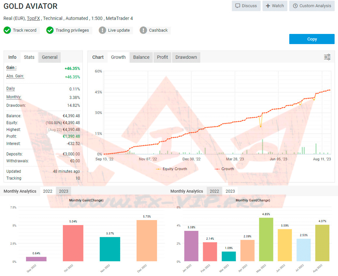Click the Discuss speech bubble icon
The image size is (338, 276).
tap(238, 6)
